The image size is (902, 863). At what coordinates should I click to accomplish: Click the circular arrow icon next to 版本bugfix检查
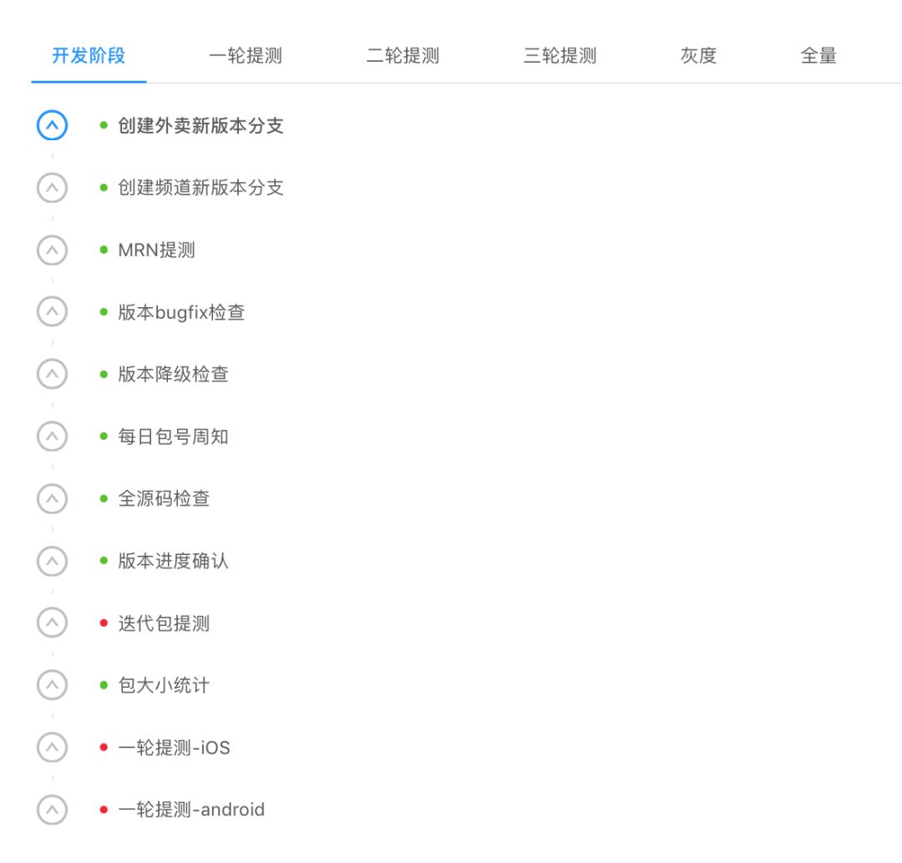click(52, 312)
